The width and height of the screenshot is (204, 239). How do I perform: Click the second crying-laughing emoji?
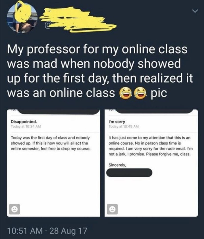140,93
